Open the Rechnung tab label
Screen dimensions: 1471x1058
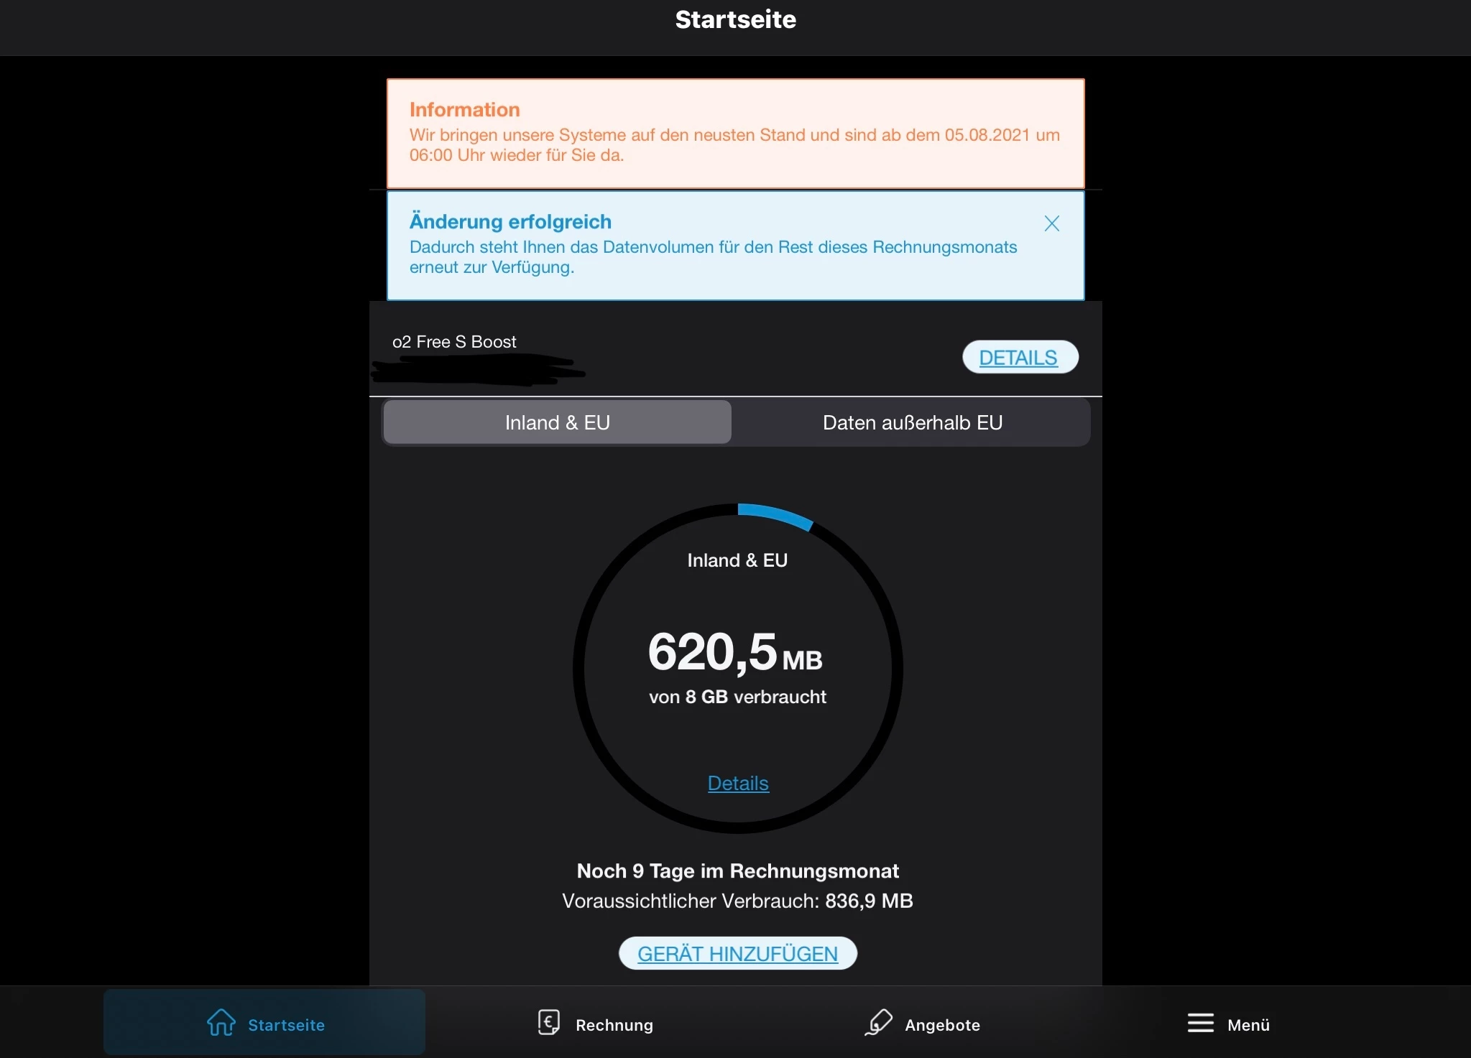tap(614, 1025)
